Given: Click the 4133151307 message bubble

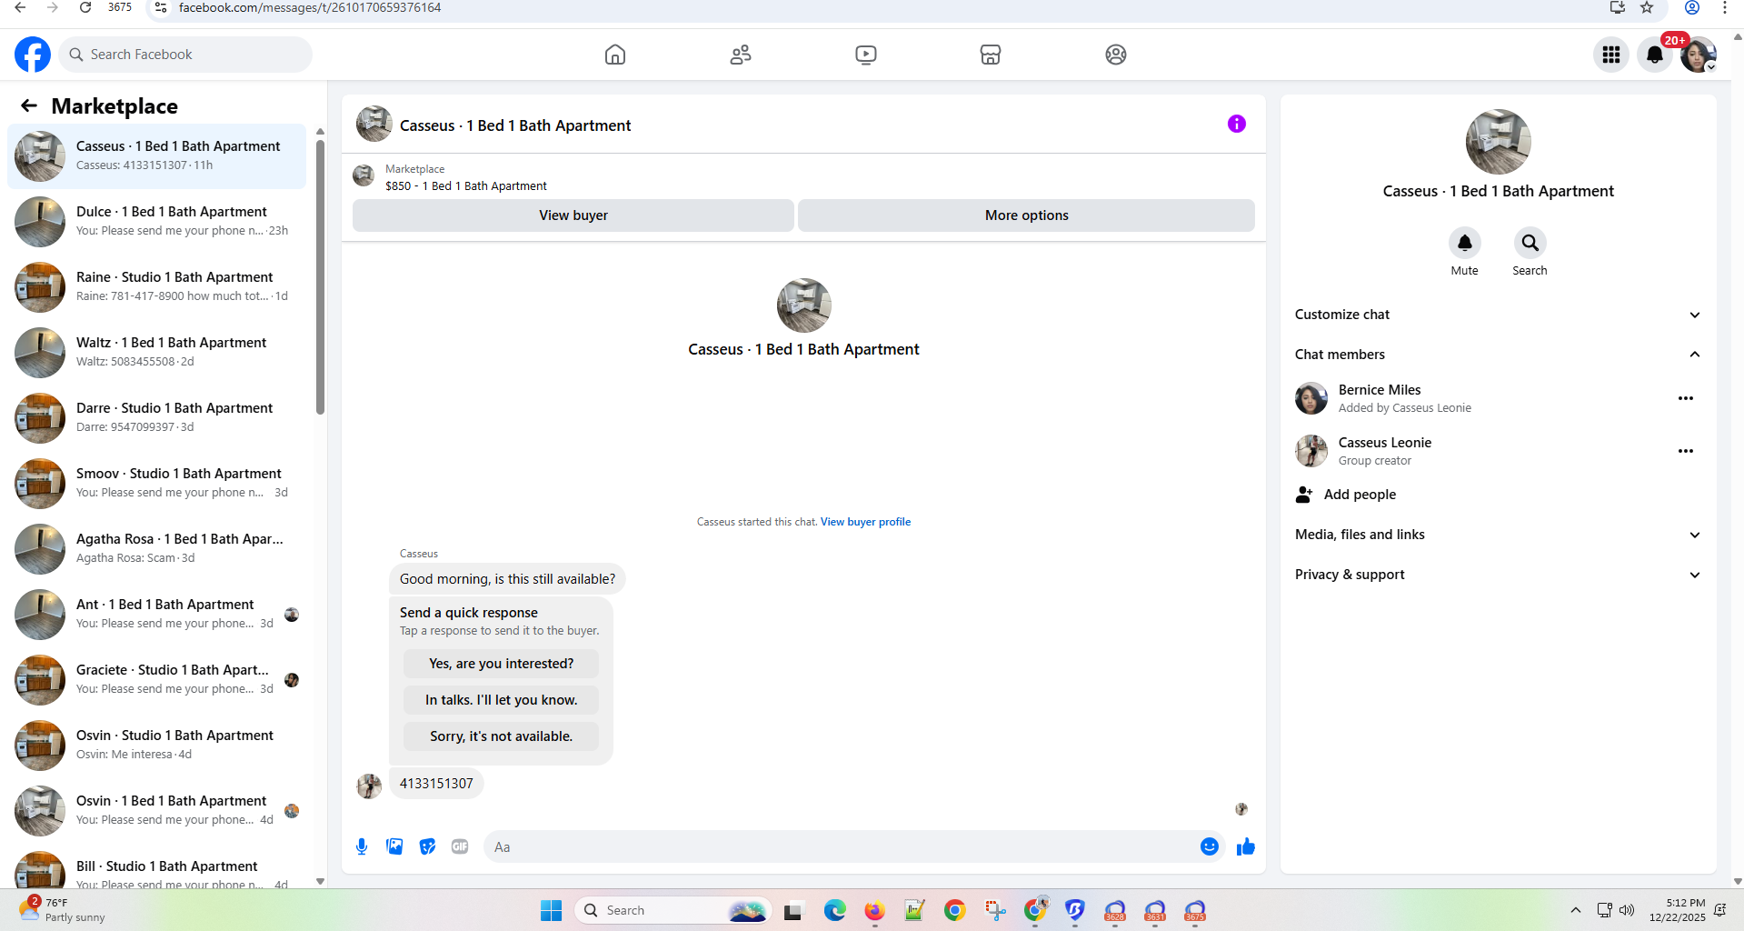Looking at the screenshot, I should click(x=436, y=784).
